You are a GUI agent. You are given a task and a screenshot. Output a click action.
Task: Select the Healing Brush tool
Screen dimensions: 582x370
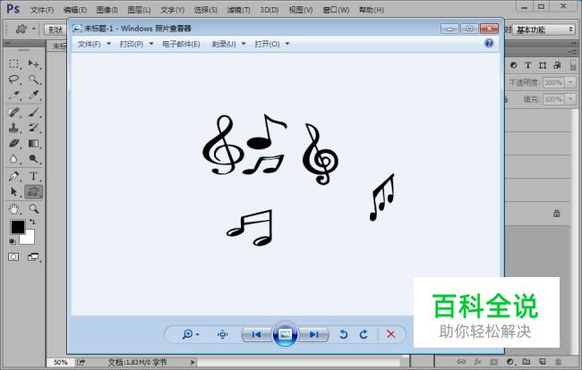tap(13, 112)
